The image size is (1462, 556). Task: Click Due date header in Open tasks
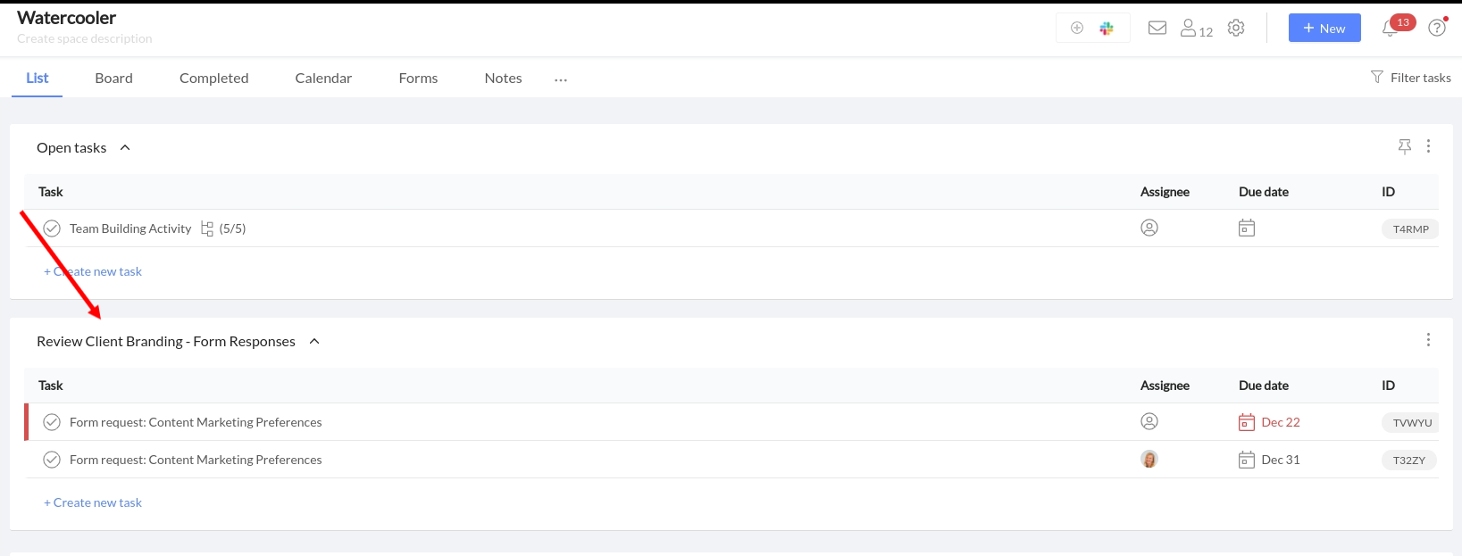point(1264,192)
